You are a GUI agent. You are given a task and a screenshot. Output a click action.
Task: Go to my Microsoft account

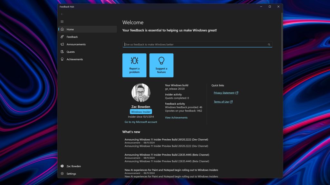(x=141, y=122)
